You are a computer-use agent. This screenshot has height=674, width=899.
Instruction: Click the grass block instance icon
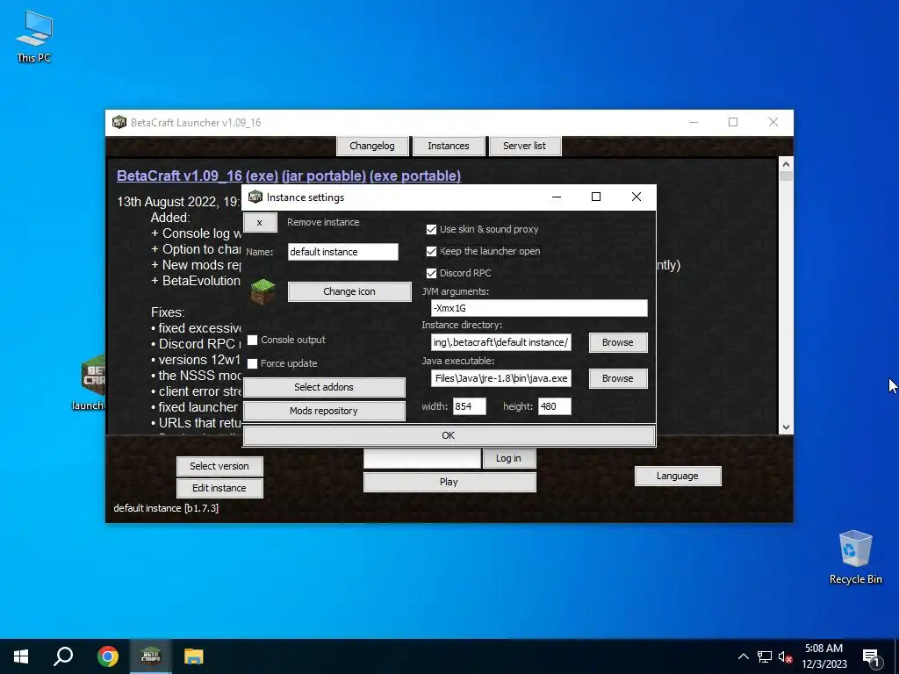click(263, 291)
